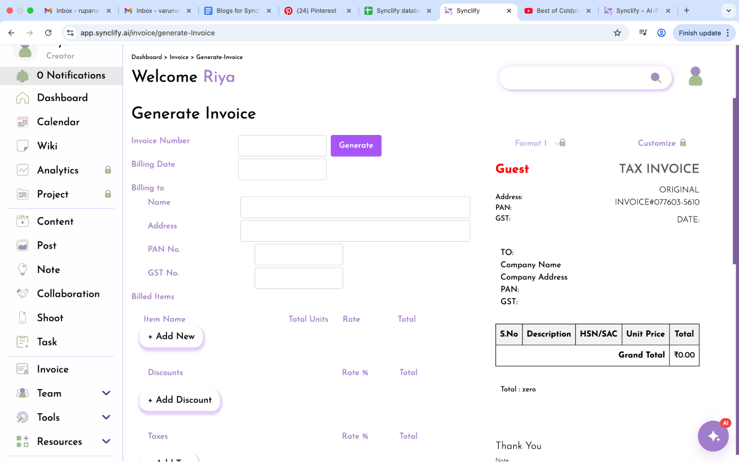This screenshot has height=462, width=739.
Task: Switch to the Synclify database tab
Action: 397,11
